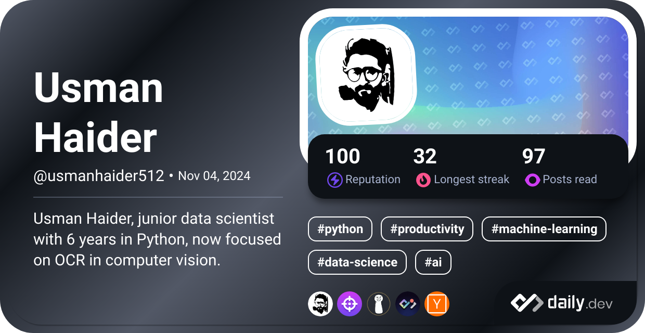The width and height of the screenshot is (645, 333).
Task: Click the 100 reputation number
Action: [342, 157]
